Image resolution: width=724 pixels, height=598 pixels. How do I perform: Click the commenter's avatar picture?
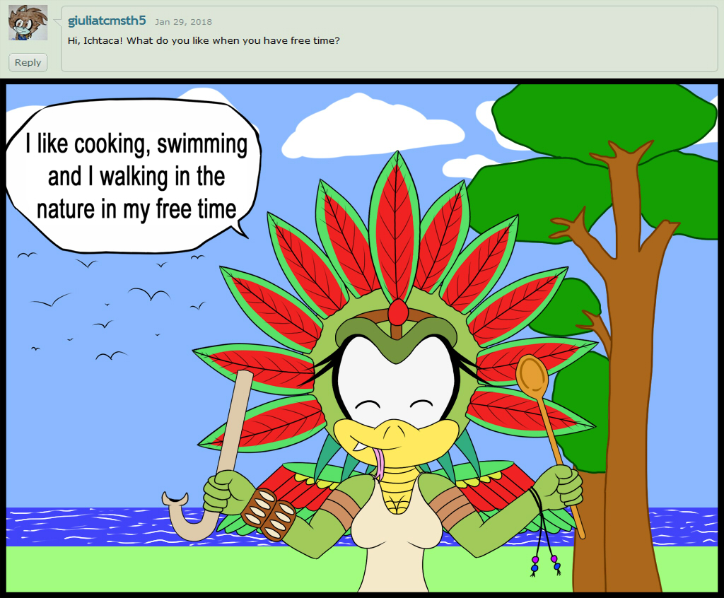pyautogui.click(x=28, y=23)
